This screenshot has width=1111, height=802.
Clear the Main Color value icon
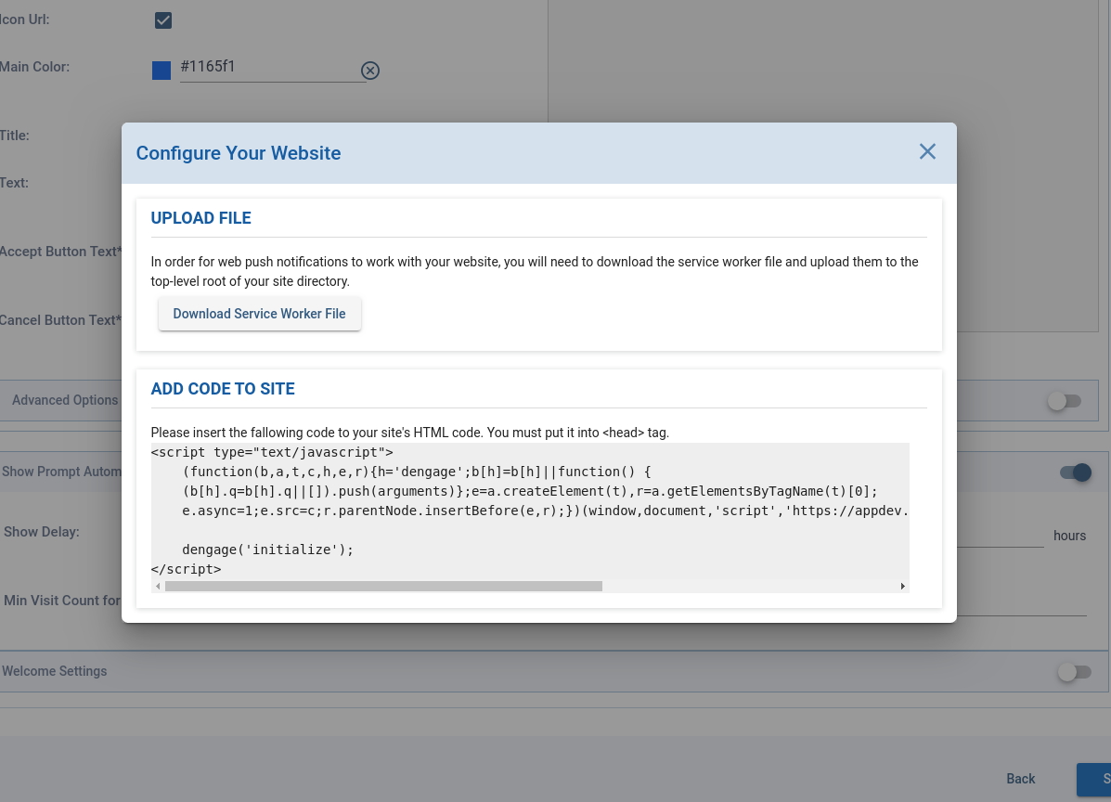369,71
